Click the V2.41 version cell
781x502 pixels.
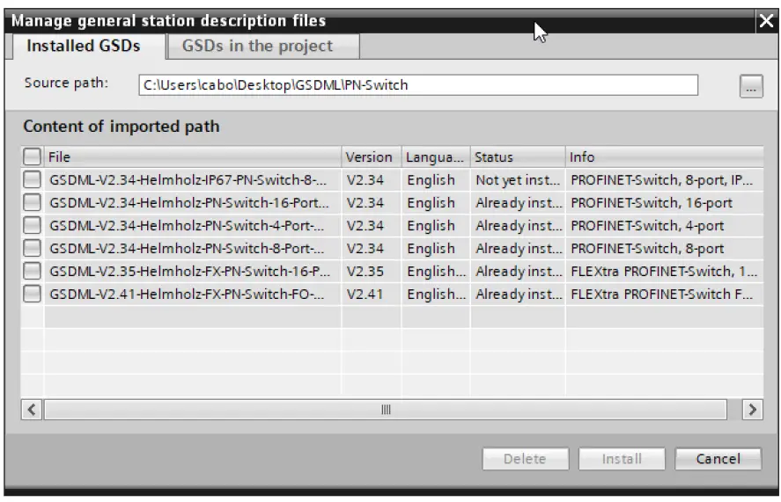tap(372, 294)
